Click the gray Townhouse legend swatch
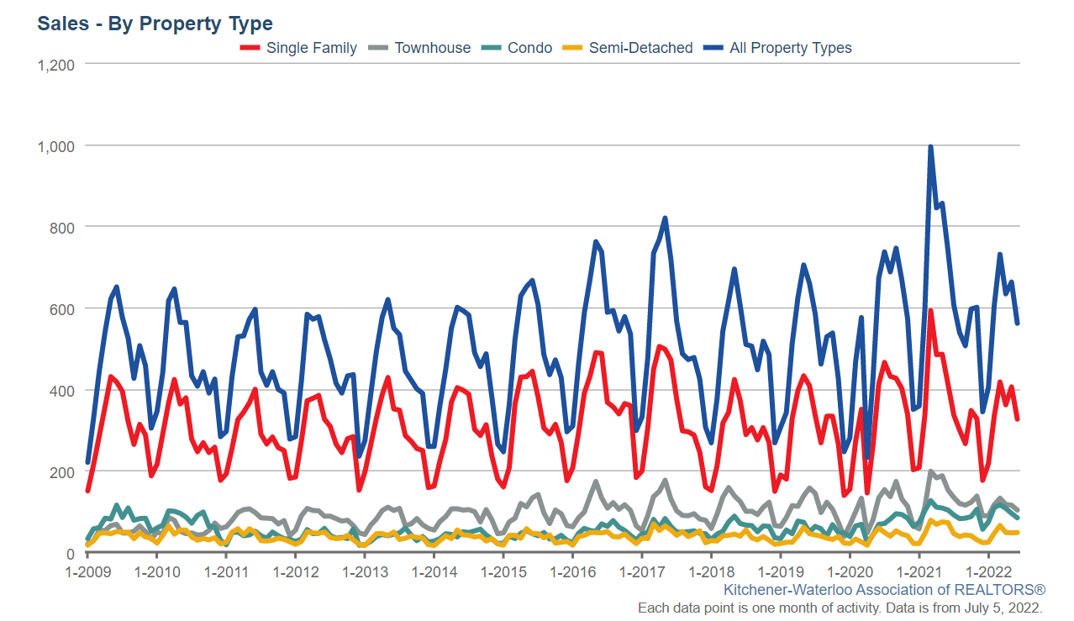Screen dimensions: 1074x621 point(378,48)
